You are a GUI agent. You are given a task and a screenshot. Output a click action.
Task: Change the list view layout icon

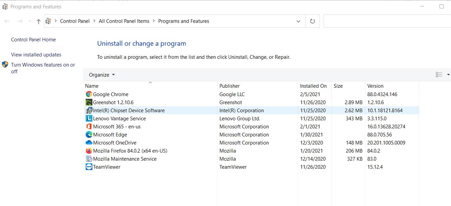pyautogui.click(x=439, y=75)
